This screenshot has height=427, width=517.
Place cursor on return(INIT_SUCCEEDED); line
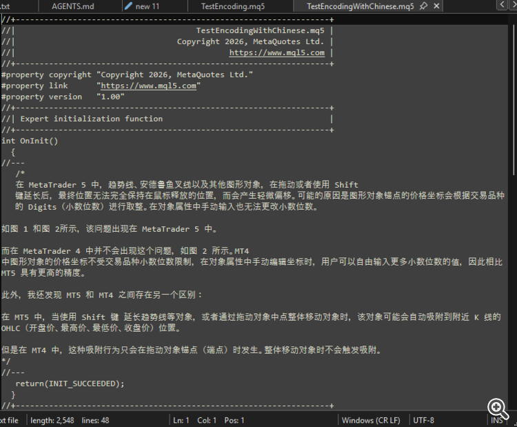tap(70, 384)
